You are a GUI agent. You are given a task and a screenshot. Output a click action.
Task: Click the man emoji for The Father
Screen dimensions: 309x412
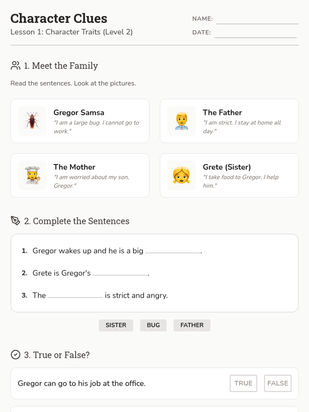[182, 121]
